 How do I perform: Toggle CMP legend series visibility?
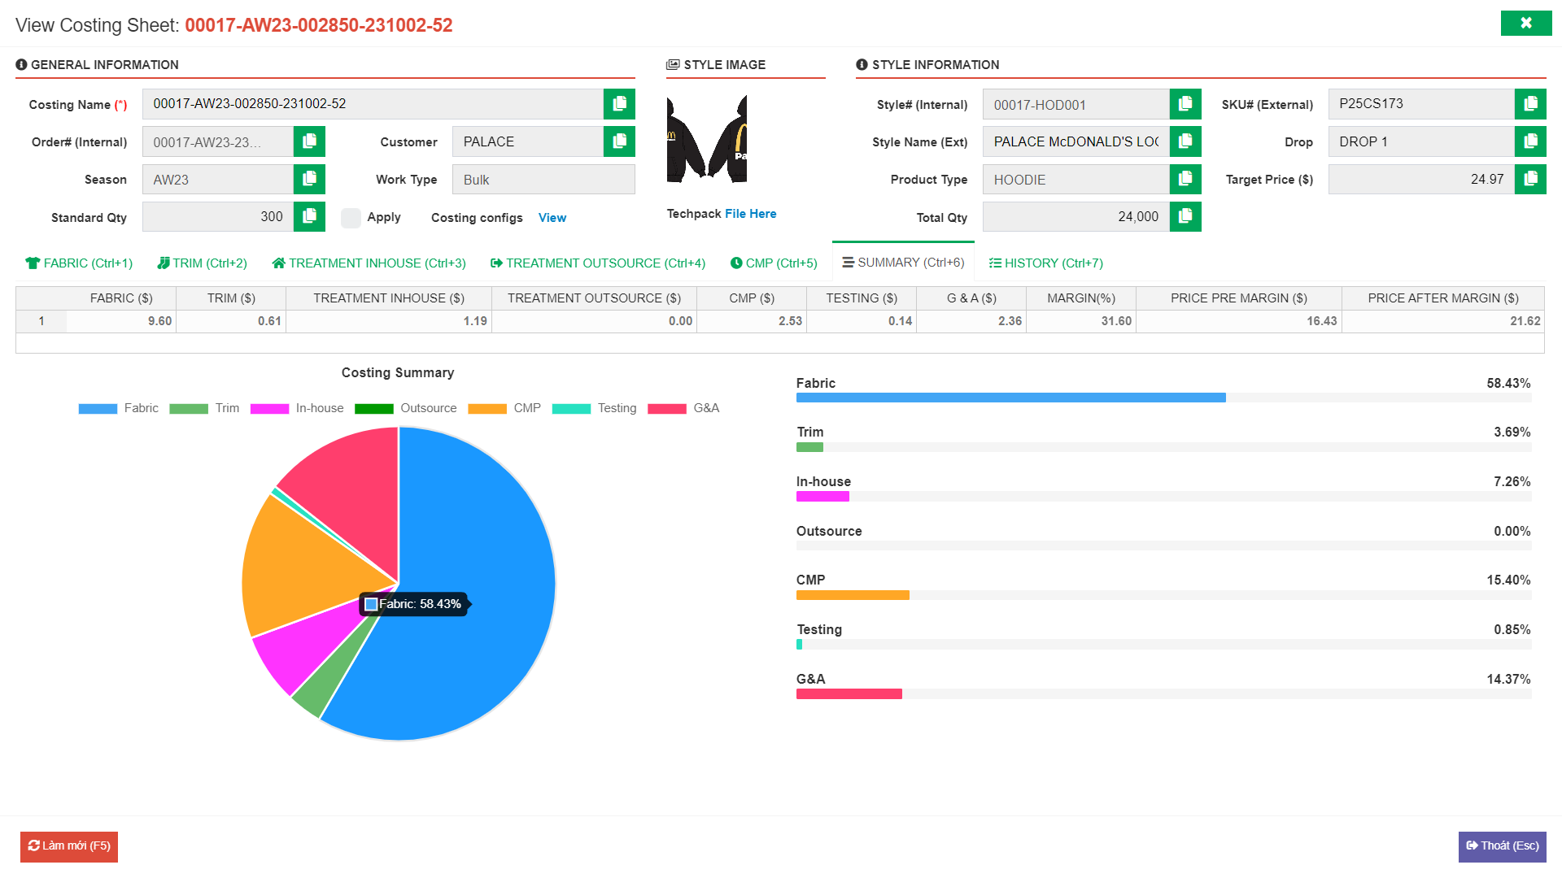(x=504, y=408)
